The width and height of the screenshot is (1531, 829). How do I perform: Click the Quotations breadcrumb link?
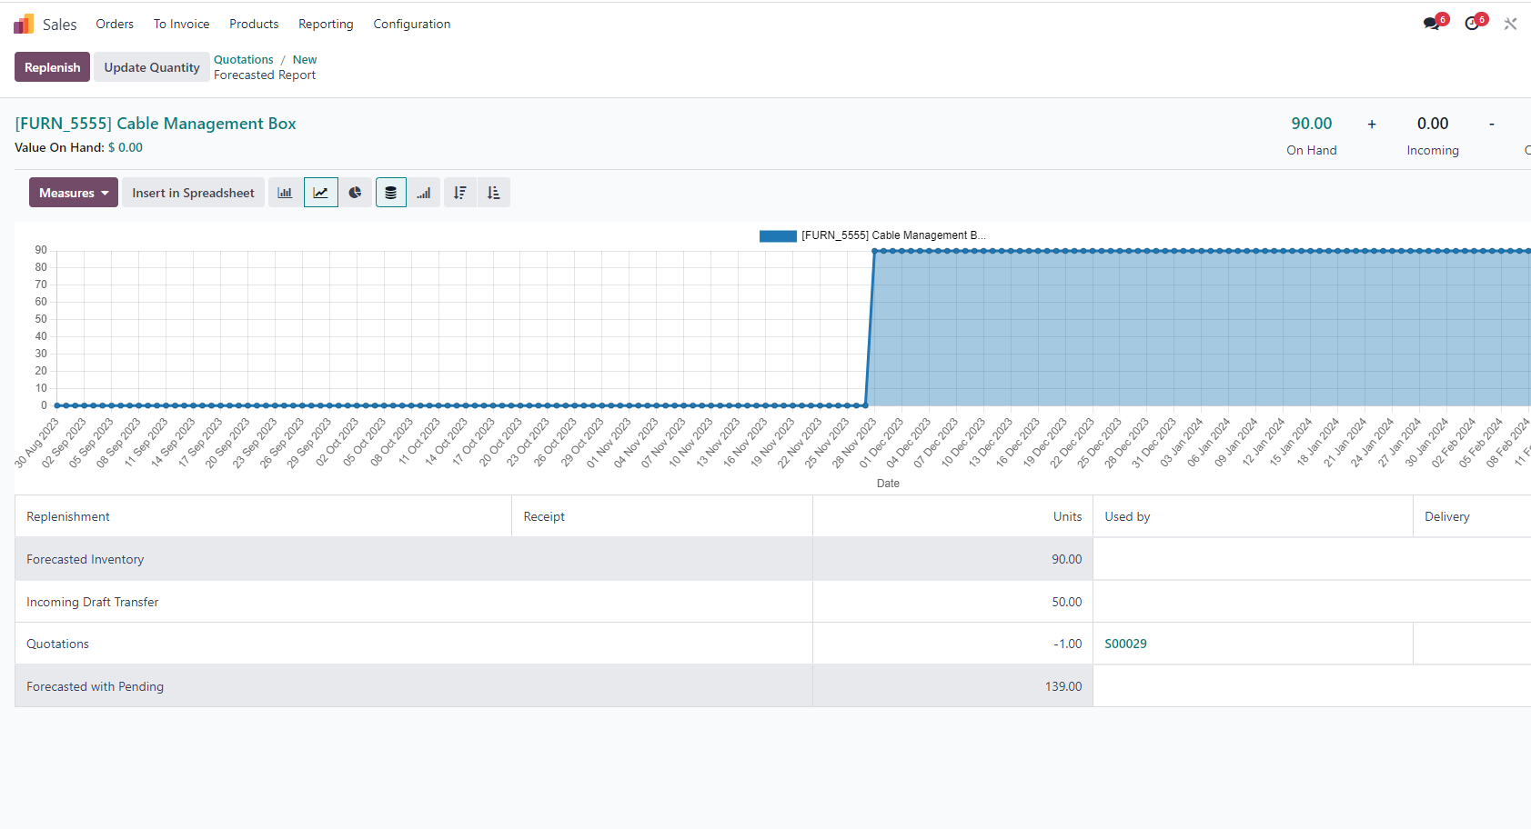243,60
